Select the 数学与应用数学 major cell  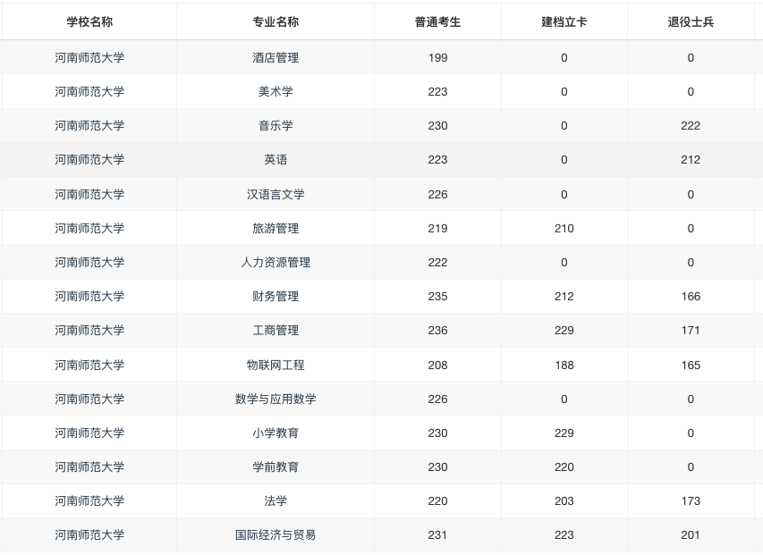[x=276, y=399]
